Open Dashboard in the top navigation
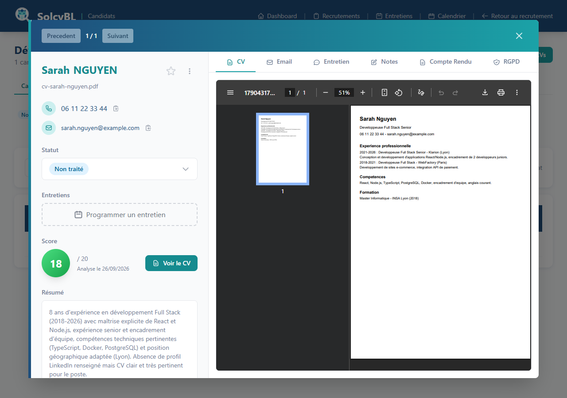This screenshot has width=567, height=398. (277, 16)
